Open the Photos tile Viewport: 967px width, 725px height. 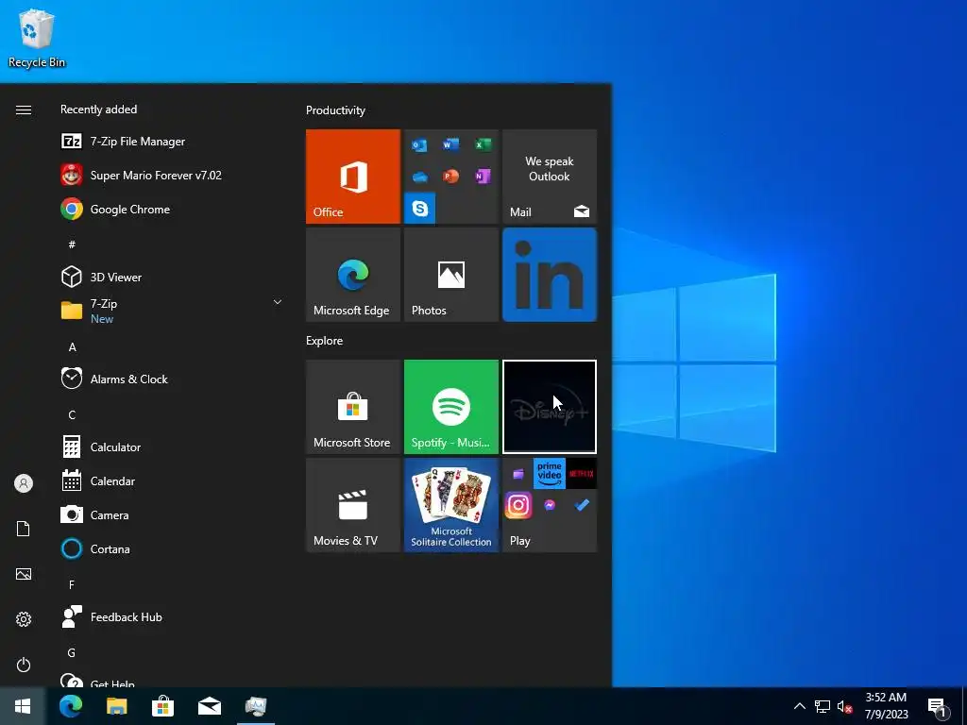[450, 275]
